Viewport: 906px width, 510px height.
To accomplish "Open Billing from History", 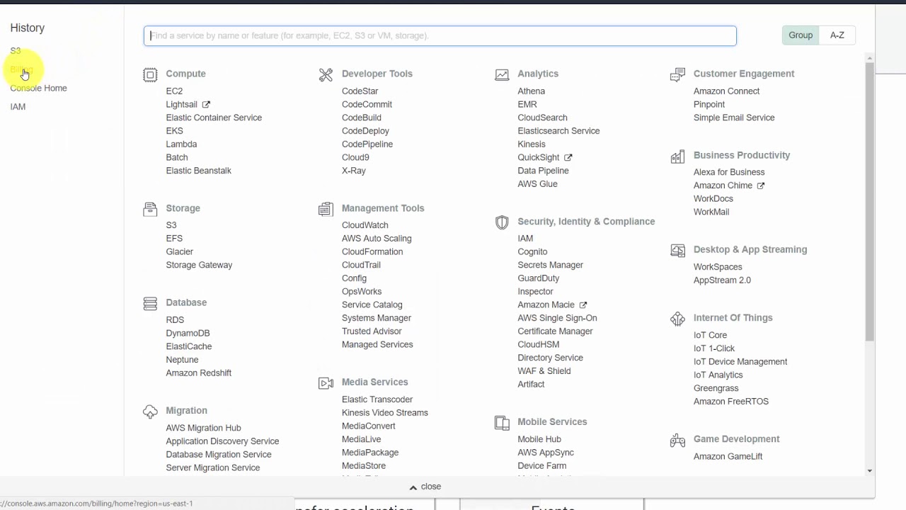I will [21, 69].
